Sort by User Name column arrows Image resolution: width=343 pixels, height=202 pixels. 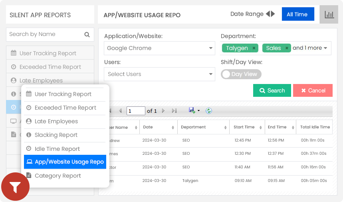[136, 127]
